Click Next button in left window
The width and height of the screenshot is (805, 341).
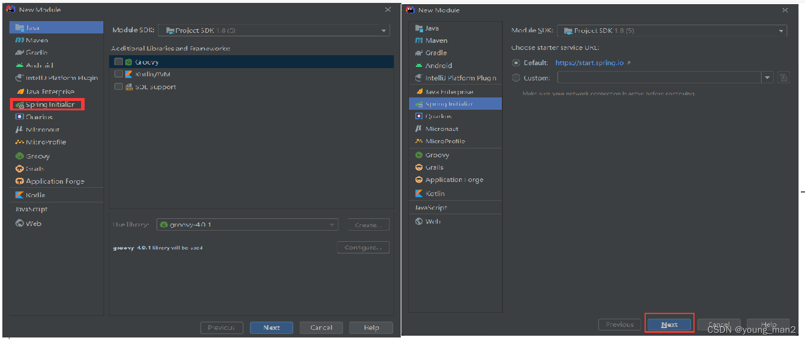point(271,328)
